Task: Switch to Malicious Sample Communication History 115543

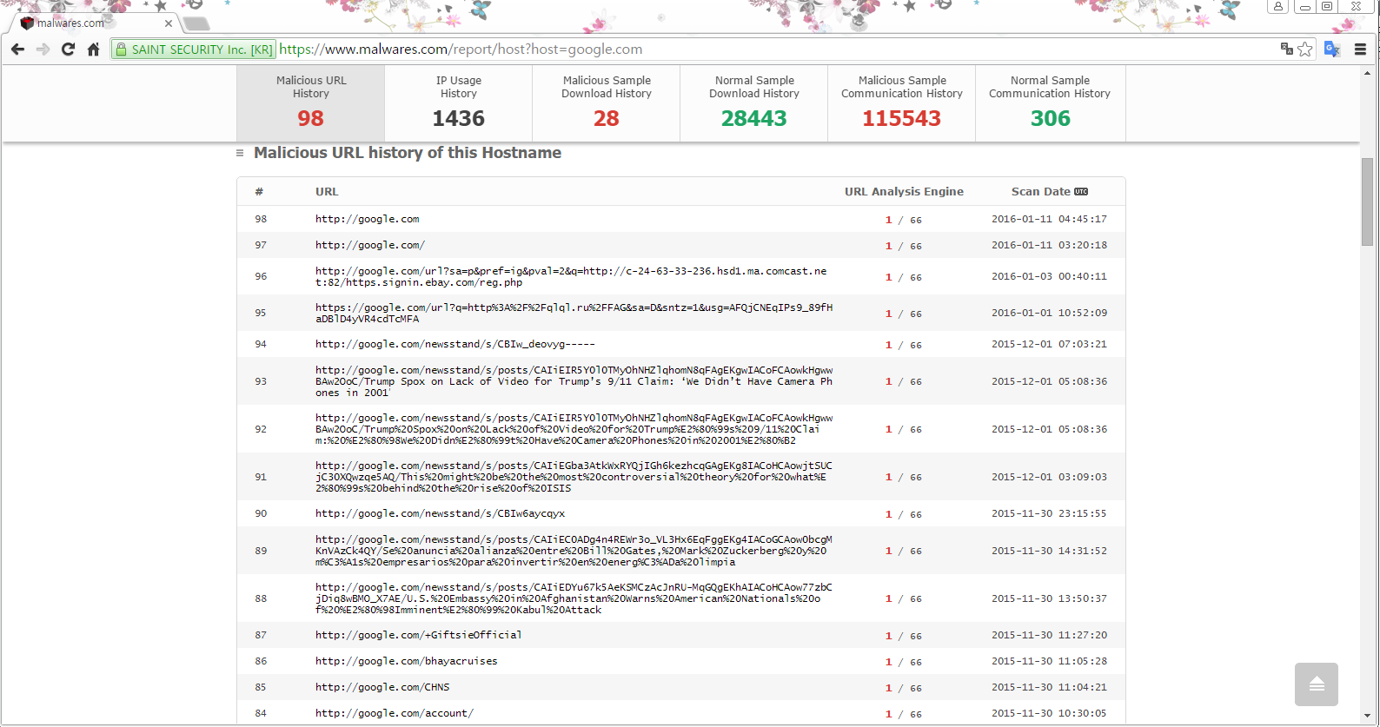Action: tap(902, 103)
